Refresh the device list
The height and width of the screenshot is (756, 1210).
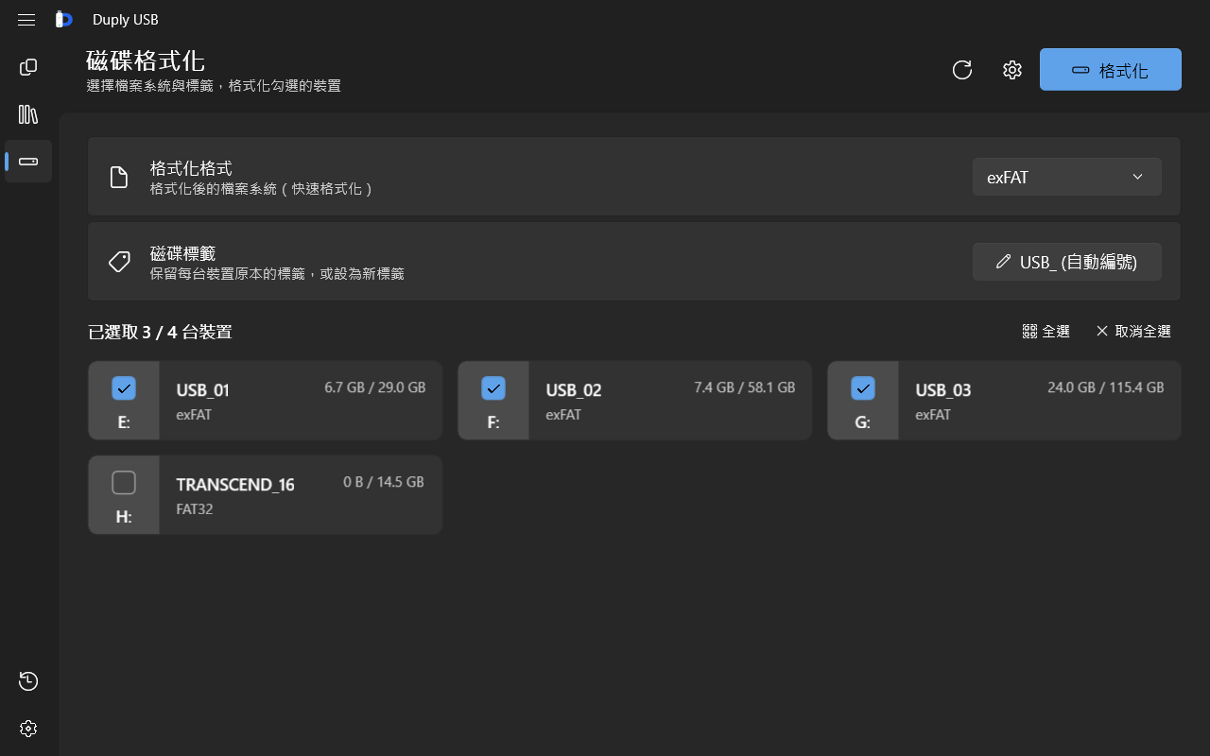click(962, 70)
